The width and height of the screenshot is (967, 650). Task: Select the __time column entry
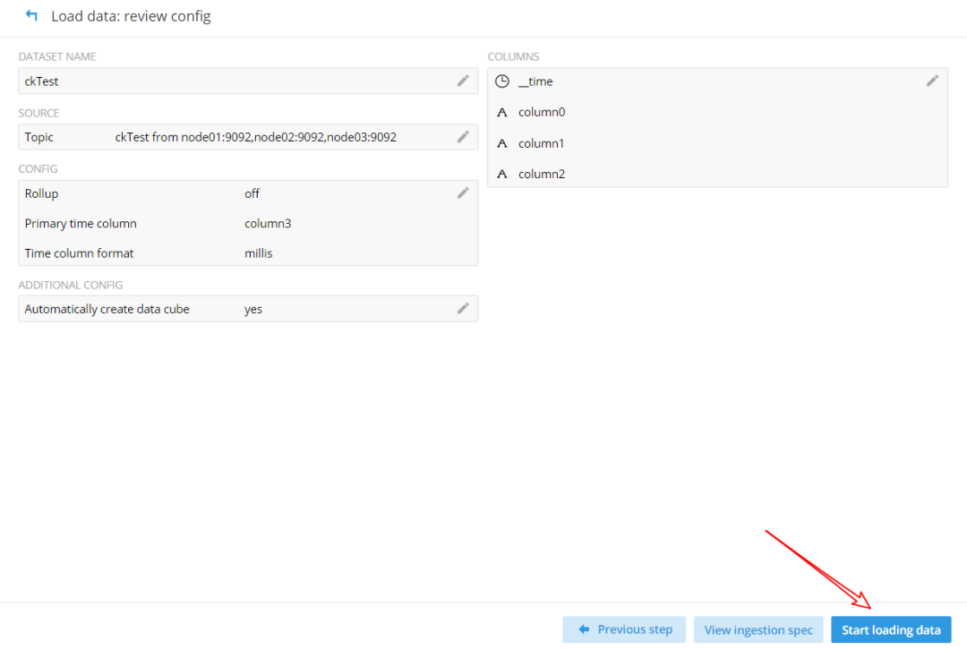tap(535, 81)
